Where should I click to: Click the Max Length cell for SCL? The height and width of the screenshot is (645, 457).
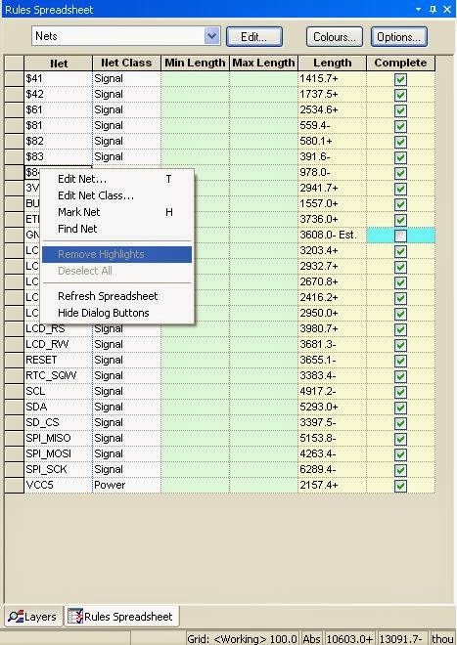pyautogui.click(x=263, y=391)
